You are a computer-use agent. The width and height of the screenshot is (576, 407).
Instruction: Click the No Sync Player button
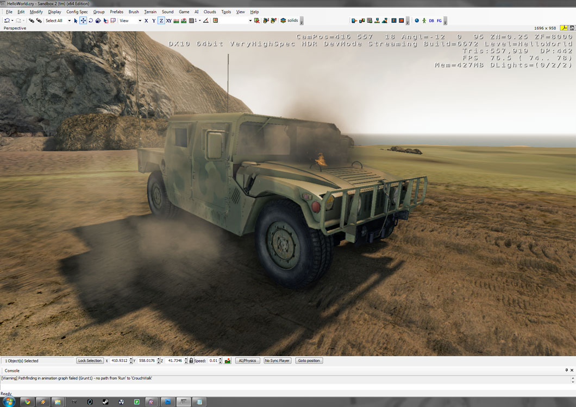(x=277, y=360)
